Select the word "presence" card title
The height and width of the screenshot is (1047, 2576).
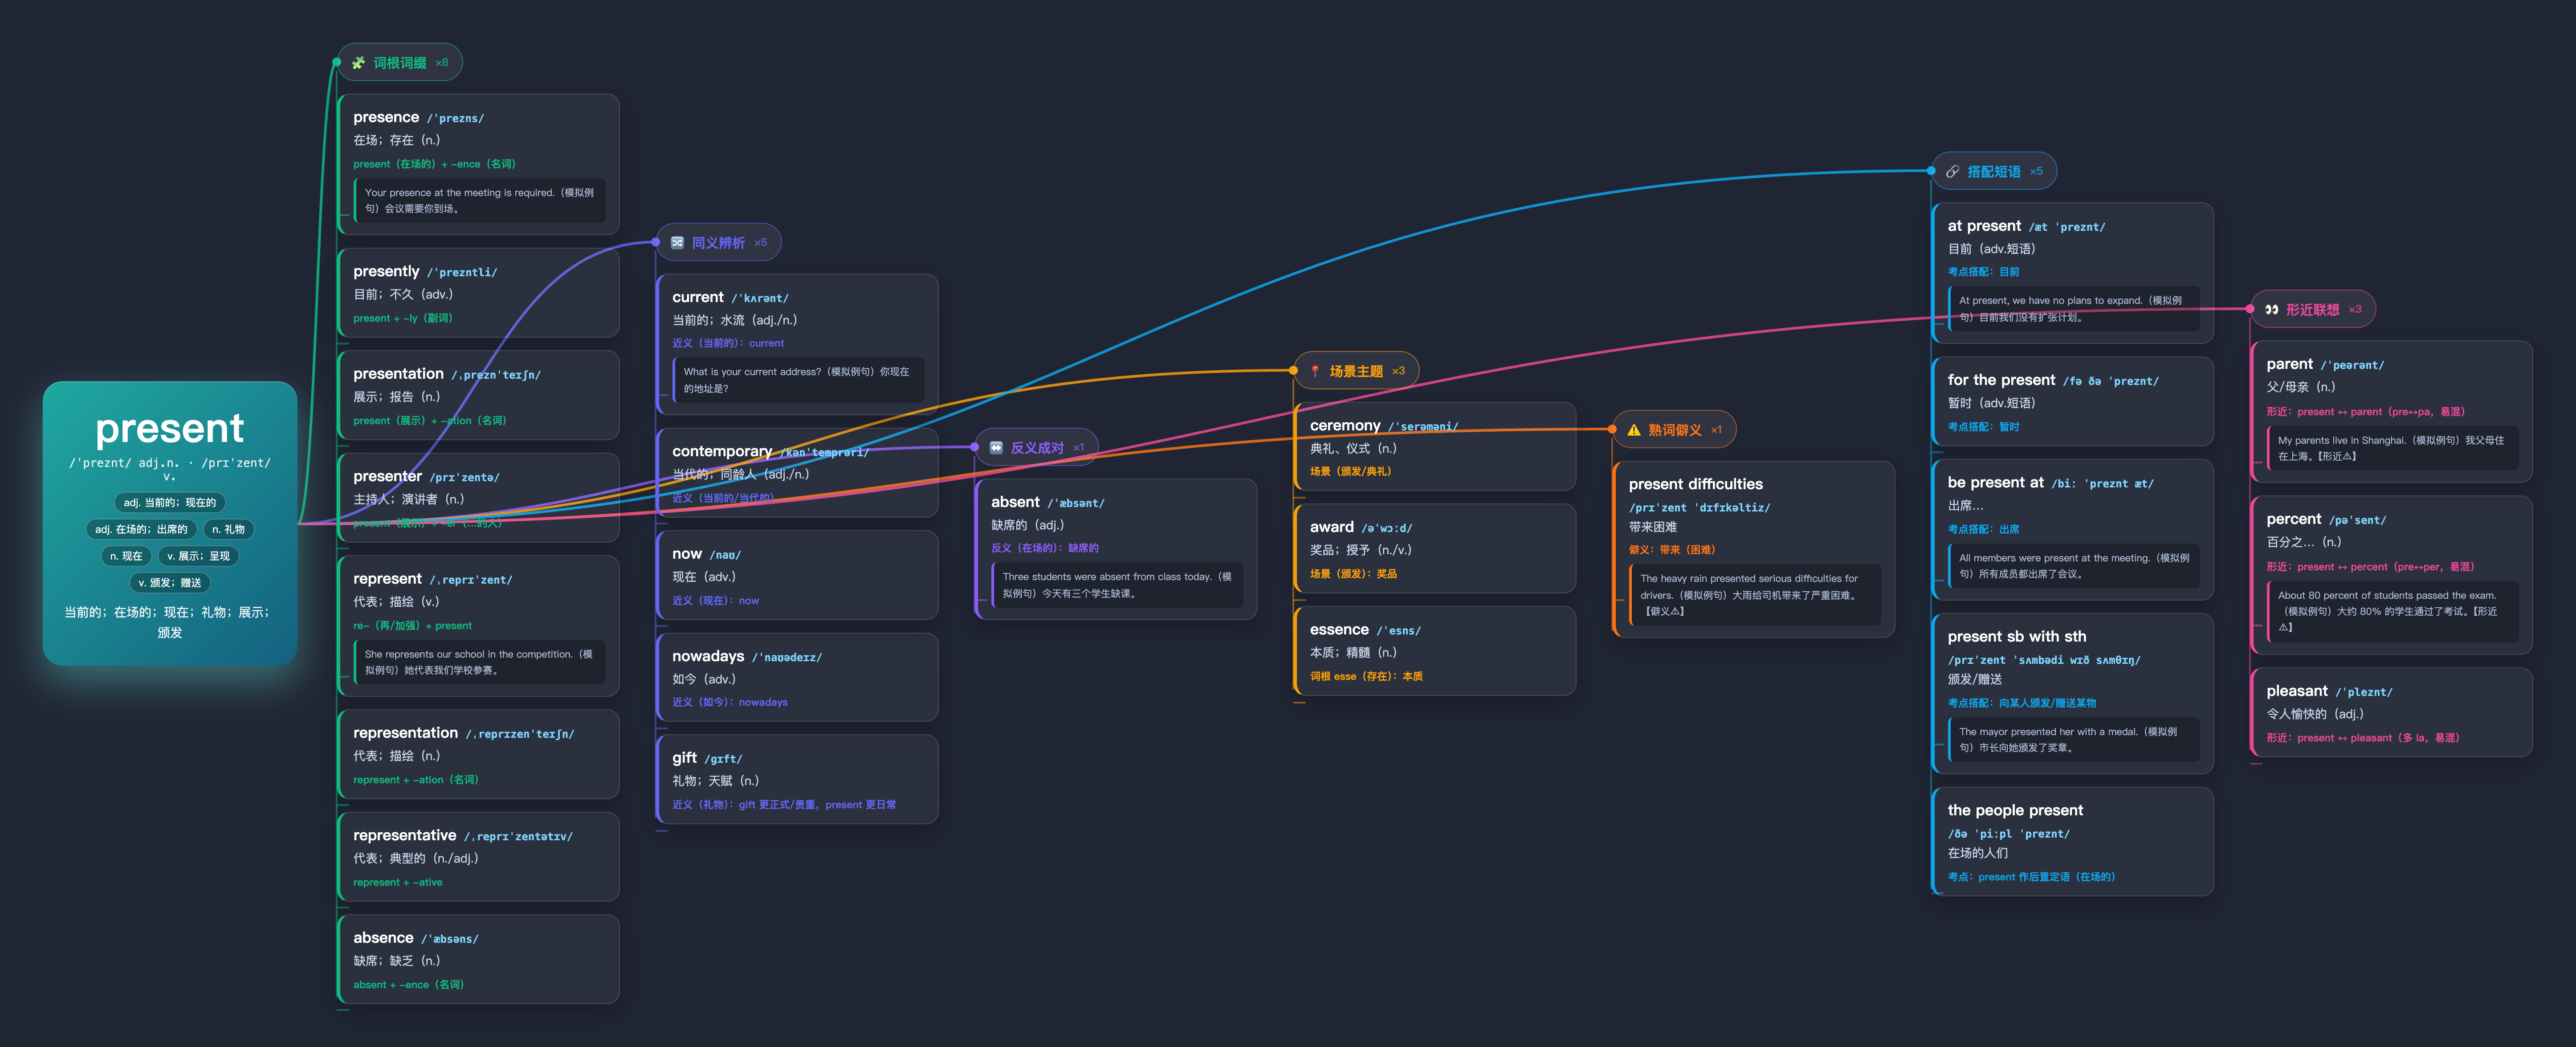click(386, 117)
